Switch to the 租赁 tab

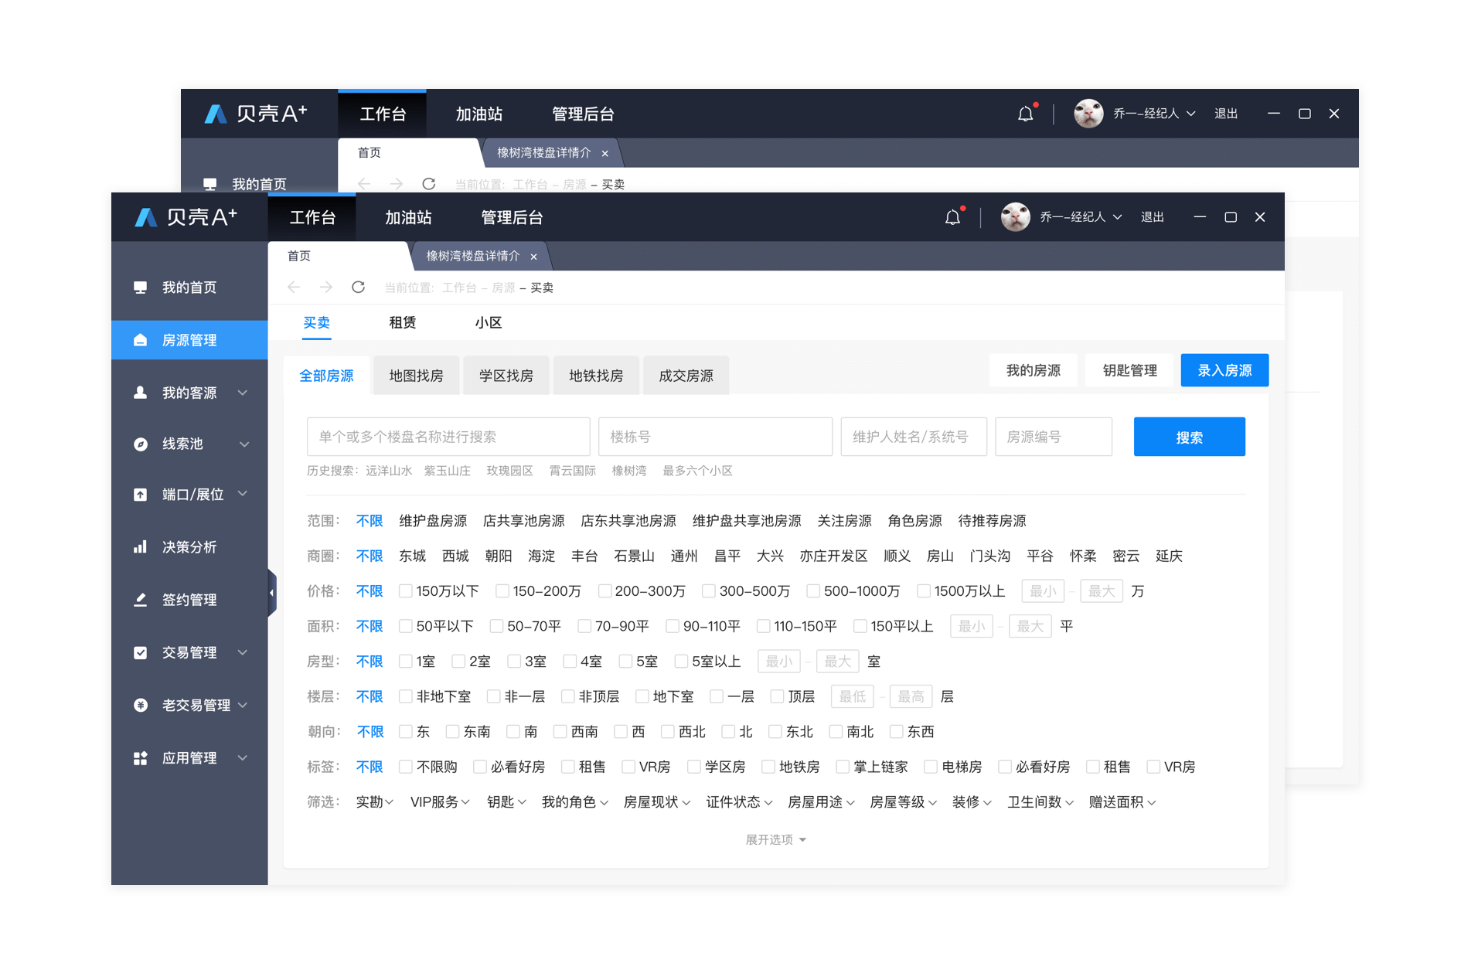(402, 323)
